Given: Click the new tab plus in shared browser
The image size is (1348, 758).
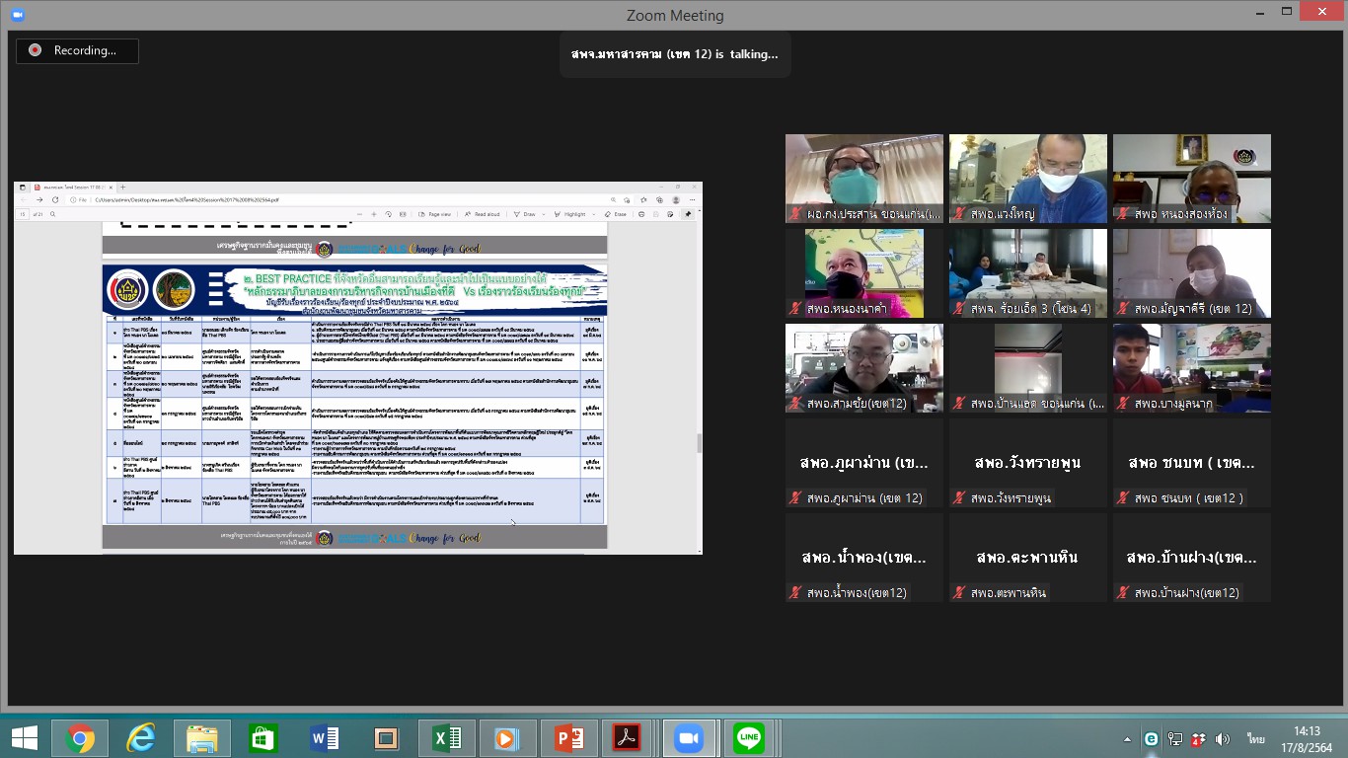Looking at the screenshot, I should (122, 187).
